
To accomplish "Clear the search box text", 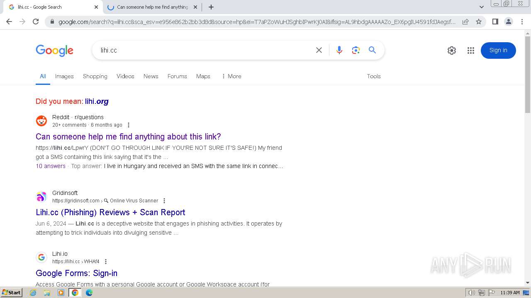I will pyautogui.click(x=319, y=50).
